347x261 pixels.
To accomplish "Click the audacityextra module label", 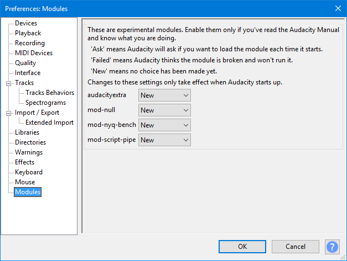I will pyautogui.click(x=107, y=95).
